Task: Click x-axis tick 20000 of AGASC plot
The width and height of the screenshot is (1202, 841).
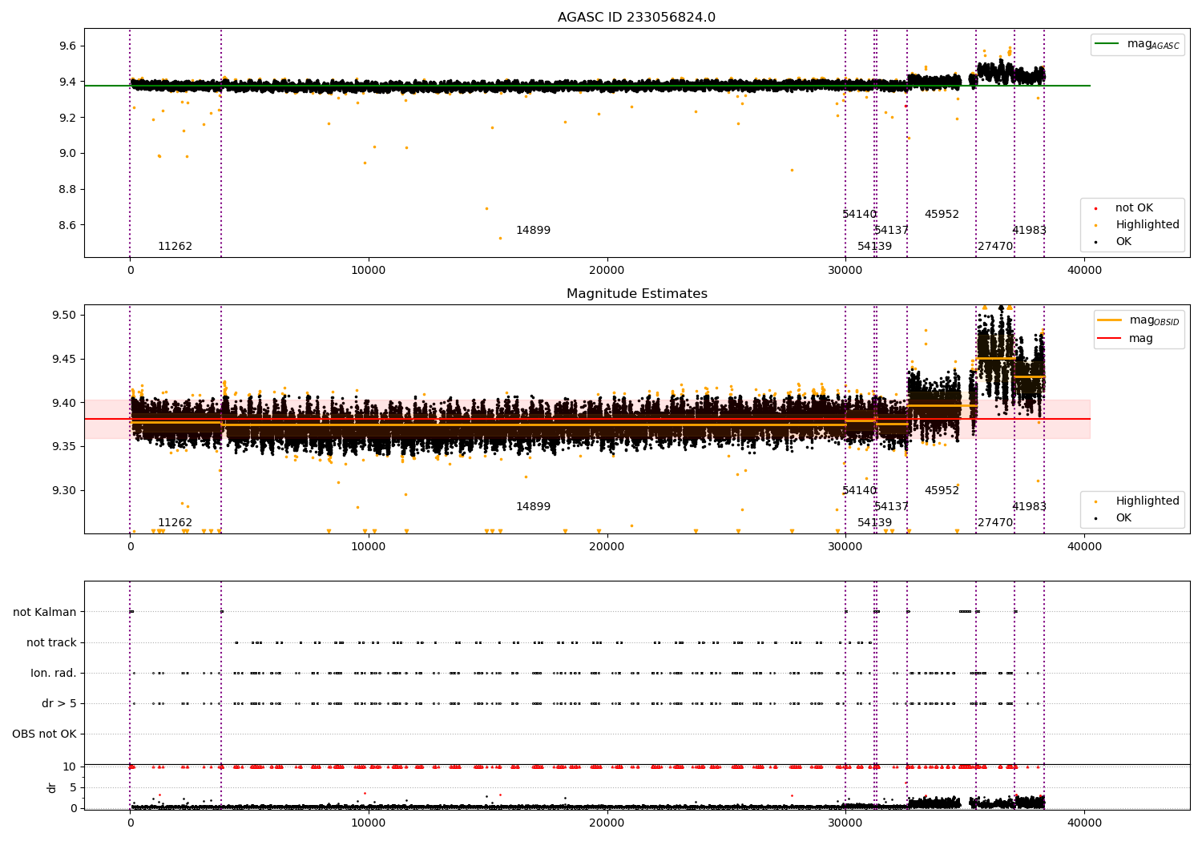Action: [x=607, y=270]
